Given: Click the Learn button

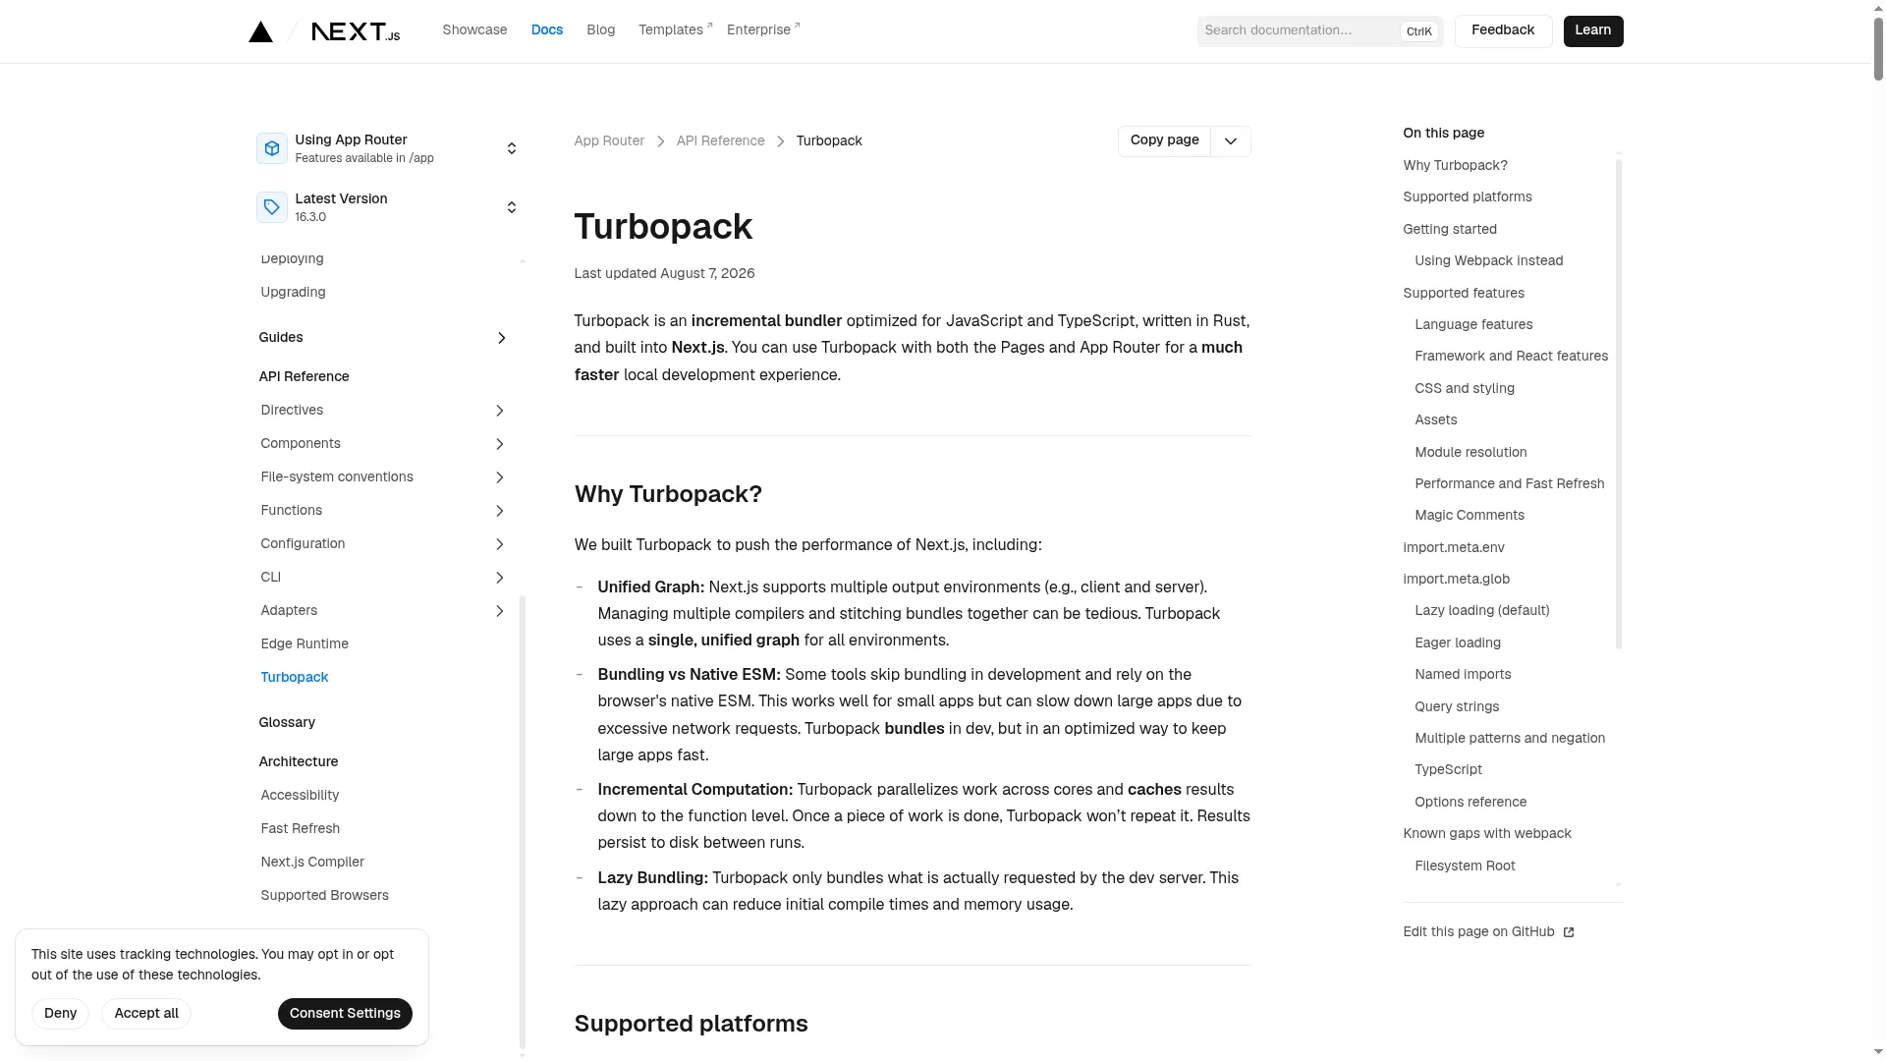Looking at the screenshot, I should (x=1593, y=31).
